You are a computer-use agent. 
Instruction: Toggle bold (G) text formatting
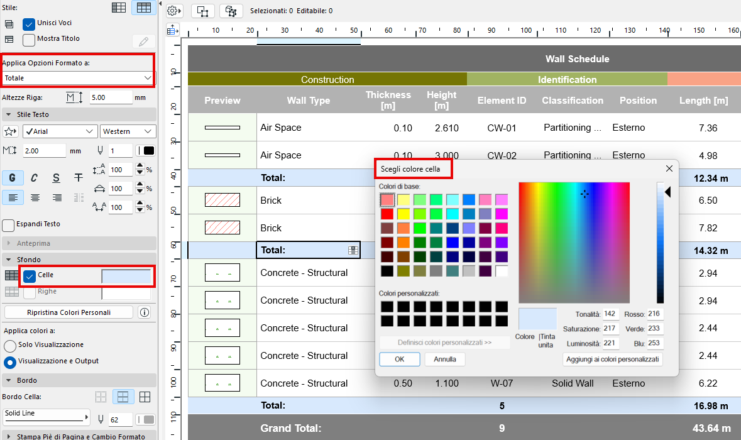[13, 178]
